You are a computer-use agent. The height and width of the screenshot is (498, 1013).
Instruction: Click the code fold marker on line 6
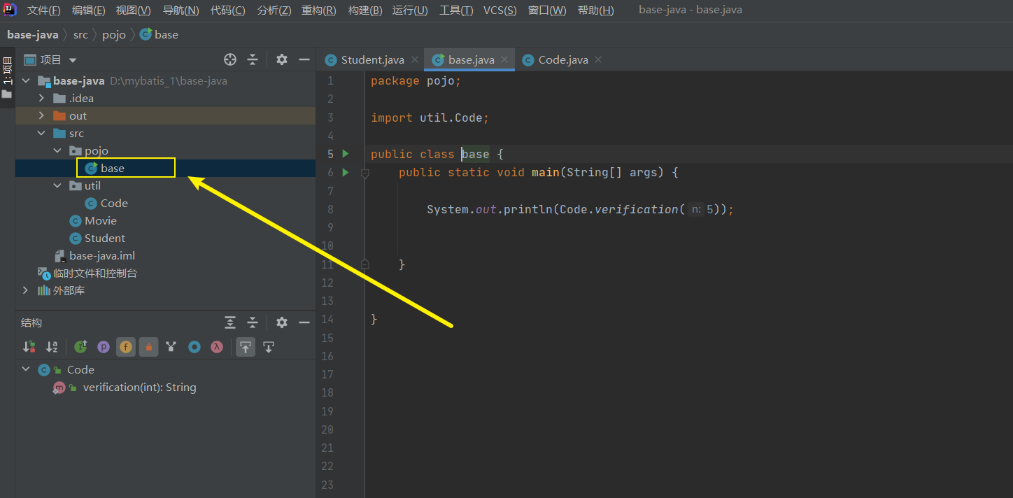(x=364, y=173)
